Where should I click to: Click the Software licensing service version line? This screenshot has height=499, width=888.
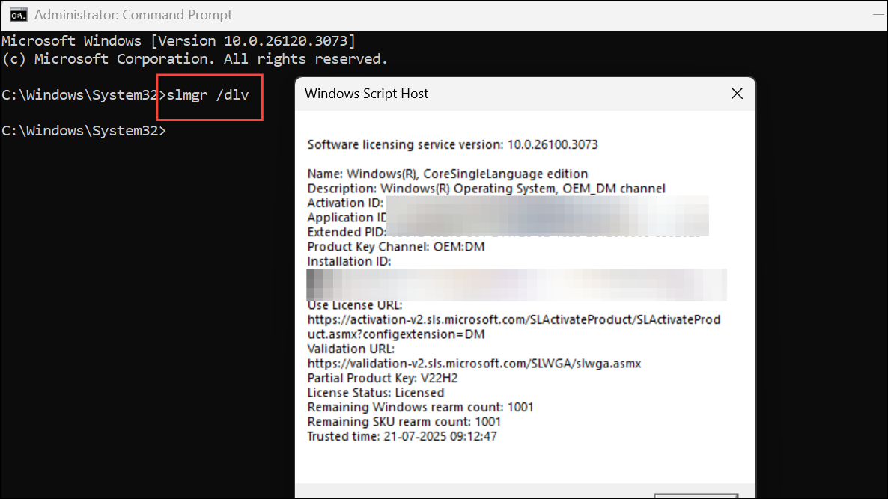(452, 145)
